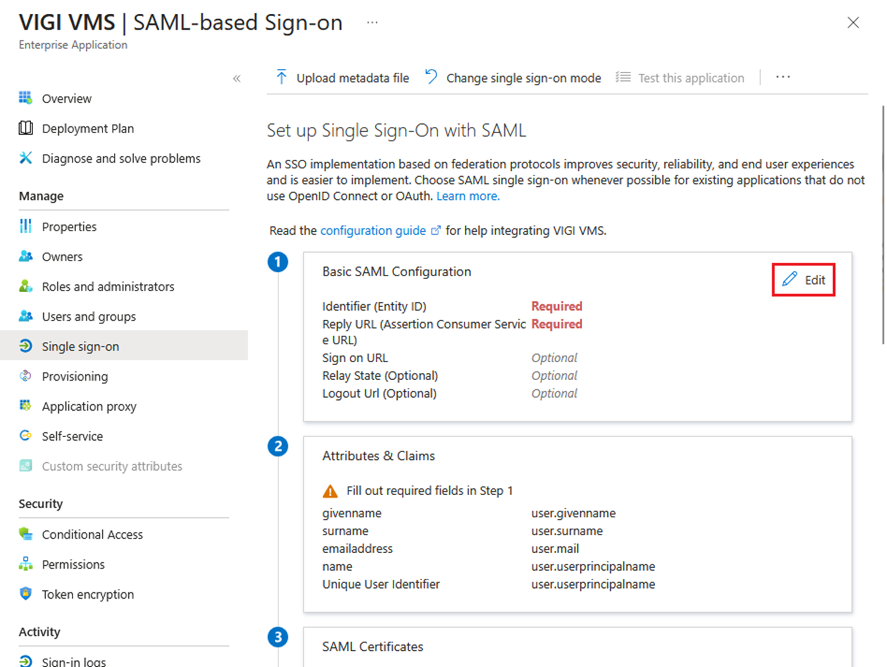Click the Properties bars icon

pyautogui.click(x=25, y=226)
